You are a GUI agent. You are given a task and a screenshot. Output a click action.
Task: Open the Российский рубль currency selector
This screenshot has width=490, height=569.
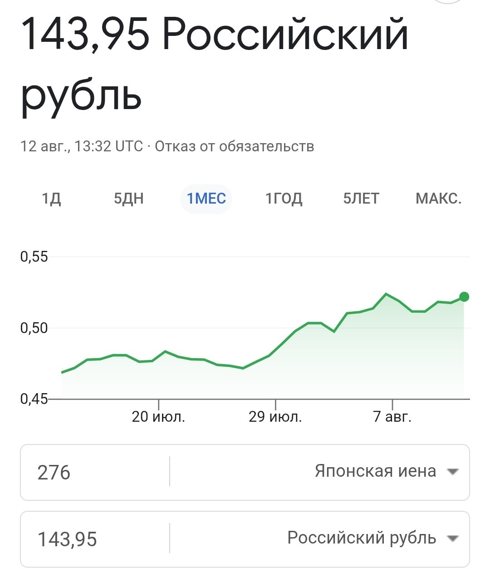(x=320, y=539)
